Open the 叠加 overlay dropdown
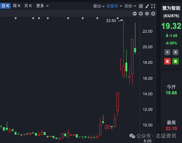 (99, 6)
